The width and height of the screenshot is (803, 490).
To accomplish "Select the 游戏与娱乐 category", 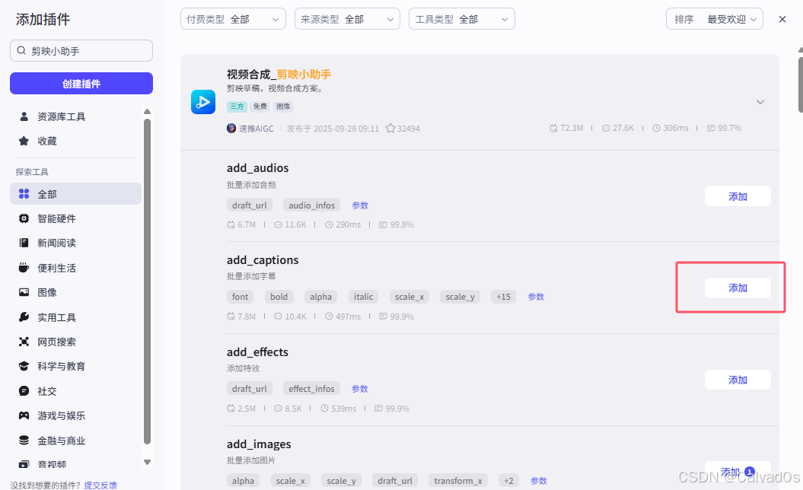I will pos(75,415).
